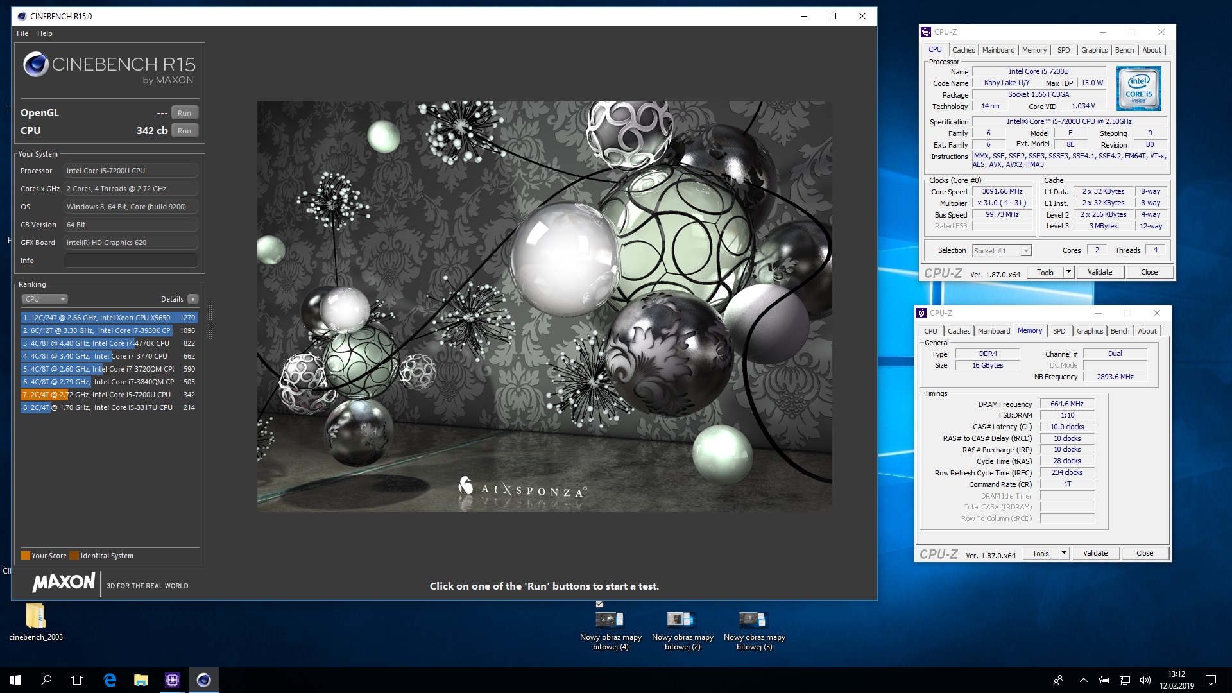This screenshot has height=693, width=1232.
Task: Open About tab in bottom CPU-Z window
Action: click(1147, 331)
